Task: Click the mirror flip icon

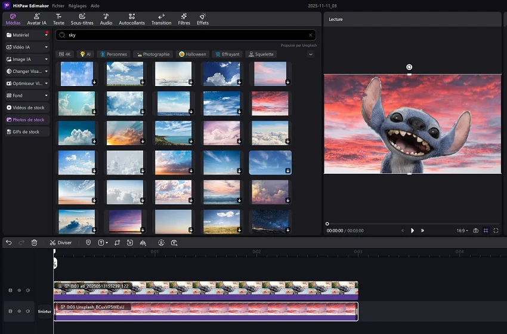Action: tap(143, 243)
